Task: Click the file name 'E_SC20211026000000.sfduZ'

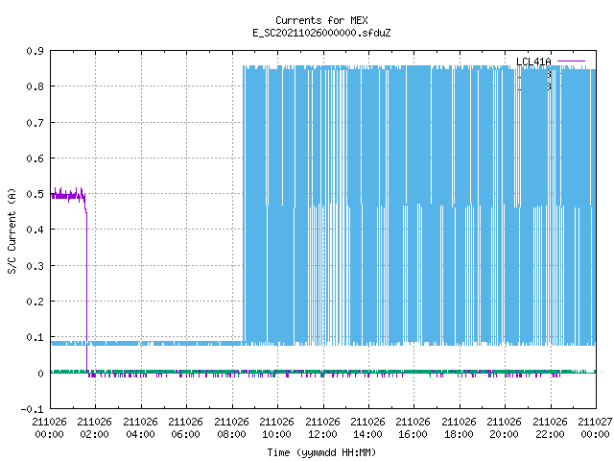Action: 321,33
